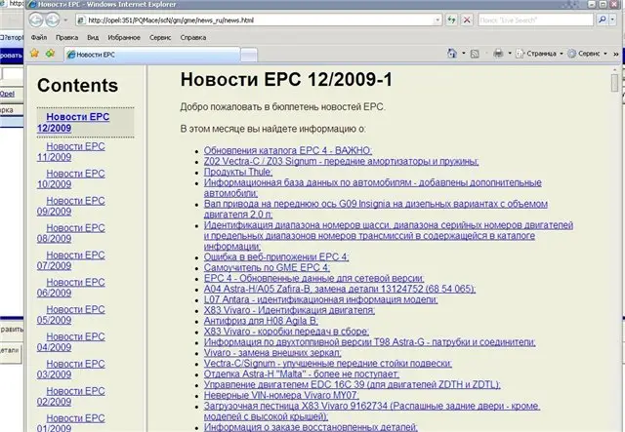The width and height of the screenshot is (625, 432).
Task: Click the Favorites Center star icon
Action: tap(35, 53)
